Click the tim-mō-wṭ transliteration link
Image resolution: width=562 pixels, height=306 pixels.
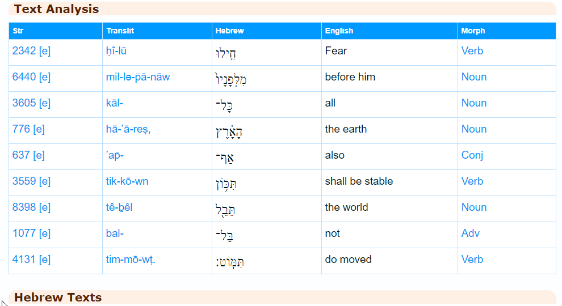pyautogui.click(x=130, y=260)
